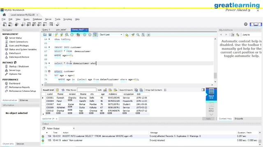Toggle result side panel visibility icon
The image size is (263, 147).
tap(203, 90)
